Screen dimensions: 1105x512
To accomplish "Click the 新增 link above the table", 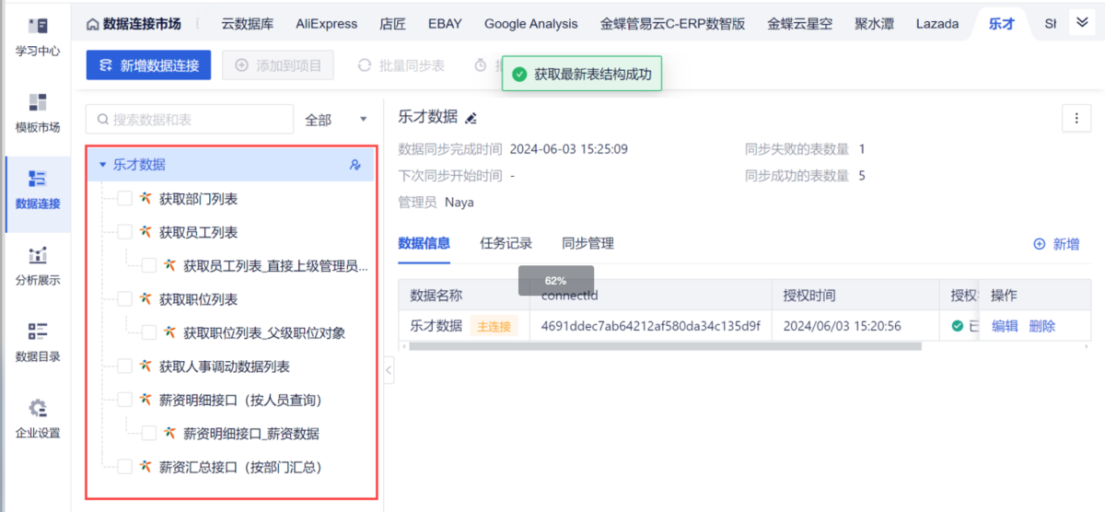I will pyautogui.click(x=1056, y=244).
